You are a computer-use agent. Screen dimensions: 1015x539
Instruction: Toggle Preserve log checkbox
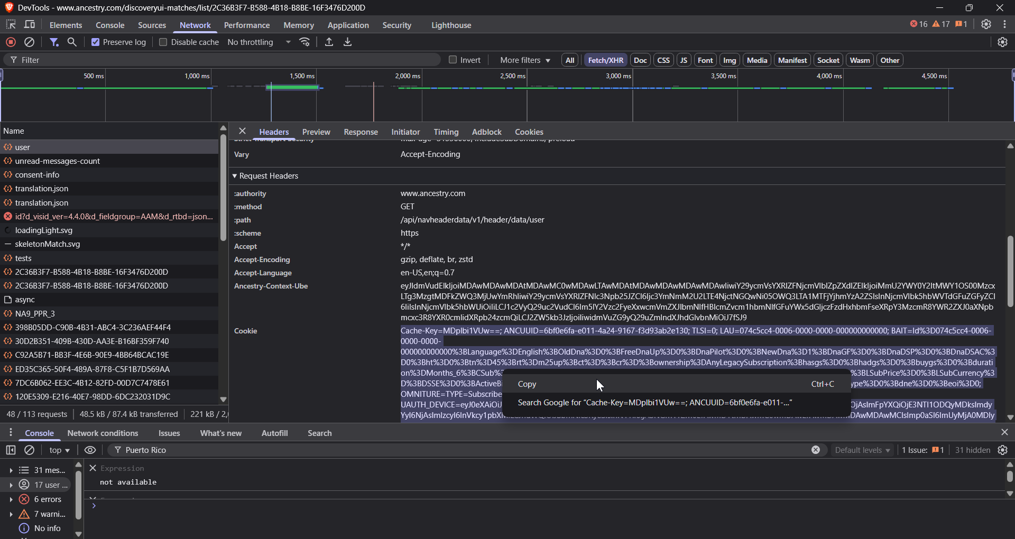pyautogui.click(x=95, y=42)
